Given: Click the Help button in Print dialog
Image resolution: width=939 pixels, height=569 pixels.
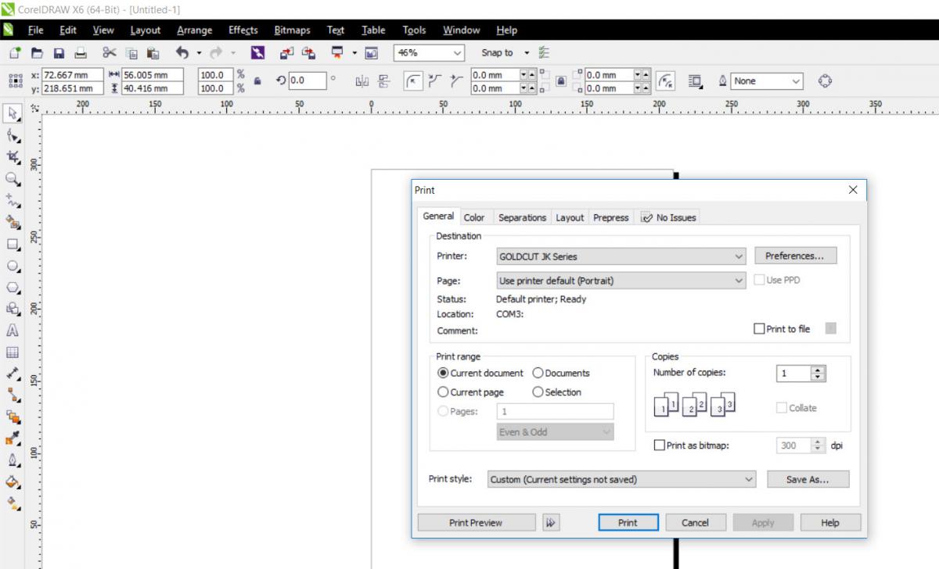Looking at the screenshot, I should tap(830, 523).
